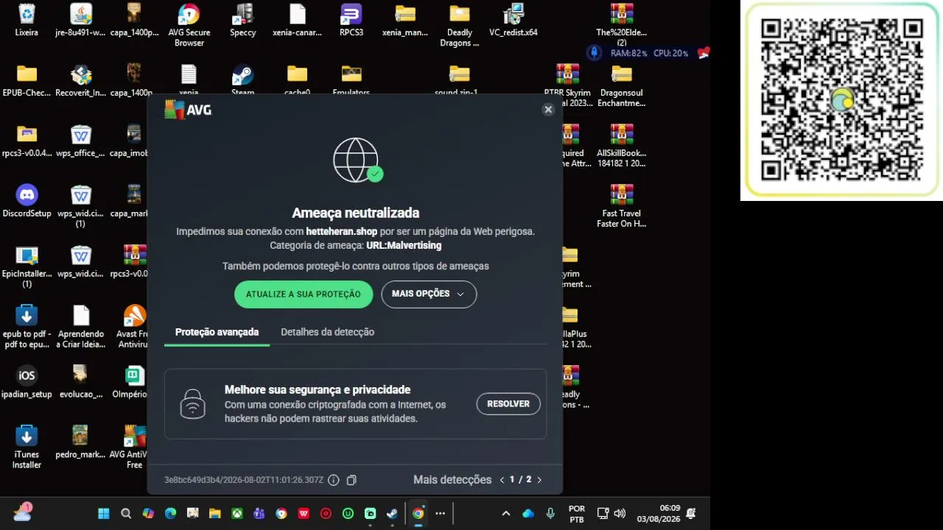
Task: Switch to the 'Detalhes da detecção' tab
Action: click(x=327, y=332)
